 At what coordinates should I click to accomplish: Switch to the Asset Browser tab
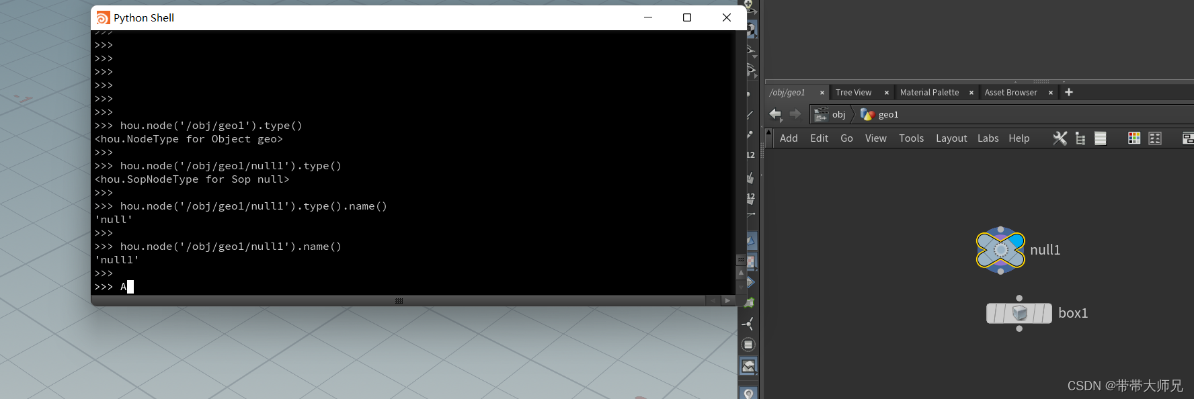pyautogui.click(x=1010, y=93)
